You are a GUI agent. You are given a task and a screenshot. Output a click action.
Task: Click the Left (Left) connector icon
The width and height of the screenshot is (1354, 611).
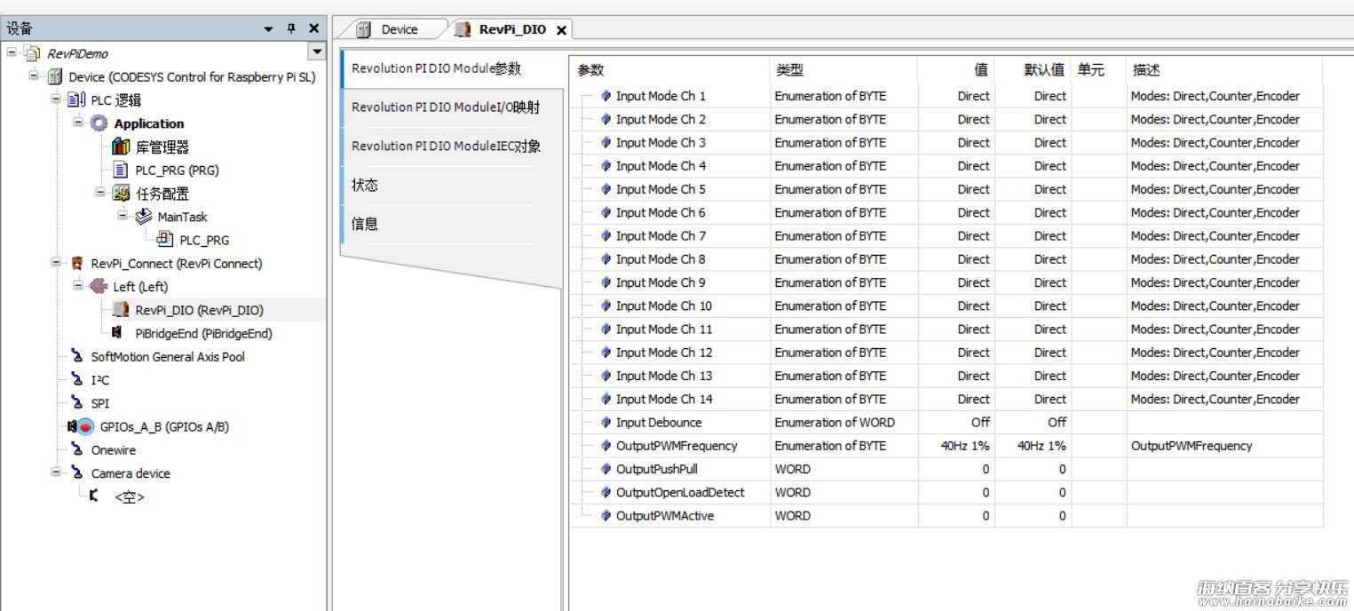(99, 286)
